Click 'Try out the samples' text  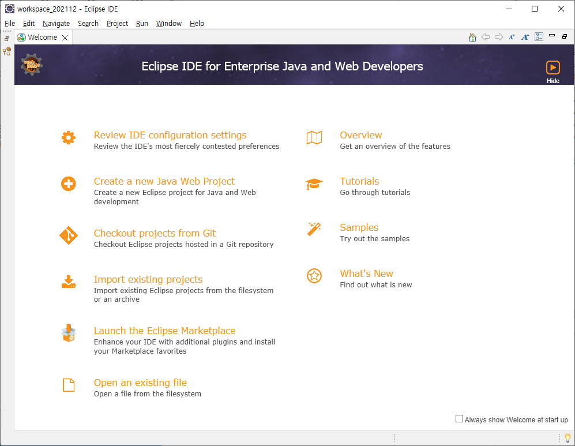pyautogui.click(x=374, y=239)
